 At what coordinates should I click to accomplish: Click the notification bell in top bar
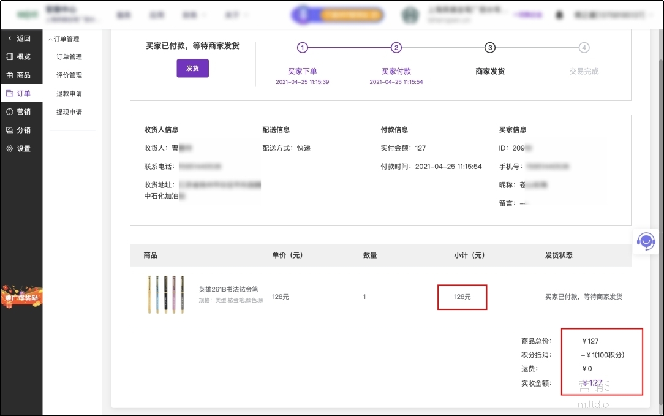(558, 14)
